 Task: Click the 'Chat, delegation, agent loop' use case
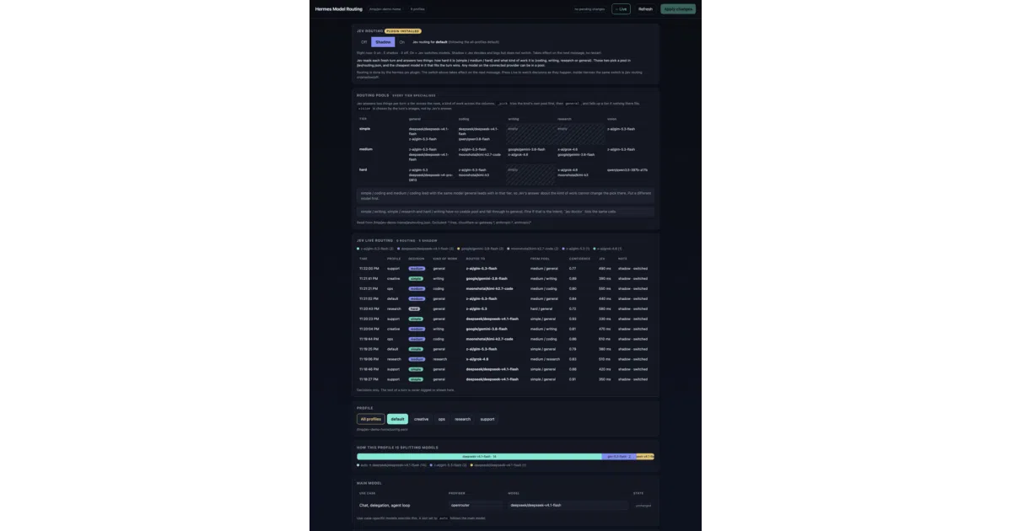point(385,505)
